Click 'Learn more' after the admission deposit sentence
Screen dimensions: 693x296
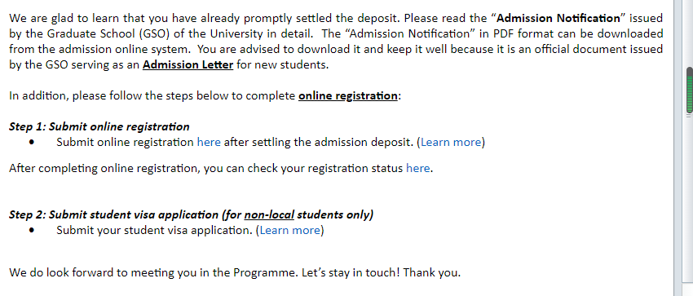pos(451,142)
